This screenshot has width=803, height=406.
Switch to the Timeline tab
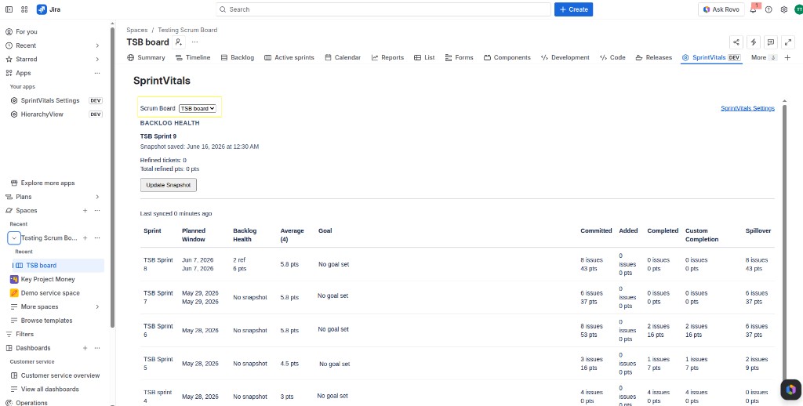pos(193,57)
